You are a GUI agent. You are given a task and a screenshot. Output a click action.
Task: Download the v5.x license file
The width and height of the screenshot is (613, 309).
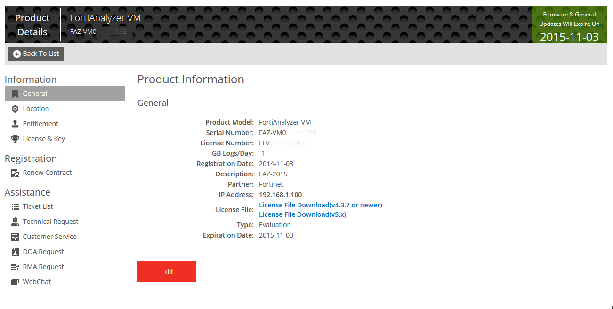click(x=302, y=214)
